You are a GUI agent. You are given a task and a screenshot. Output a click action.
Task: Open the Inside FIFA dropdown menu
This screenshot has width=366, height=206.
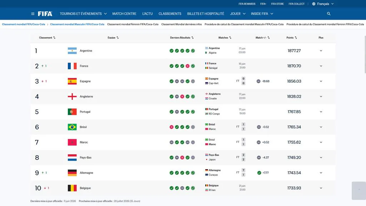click(262, 14)
